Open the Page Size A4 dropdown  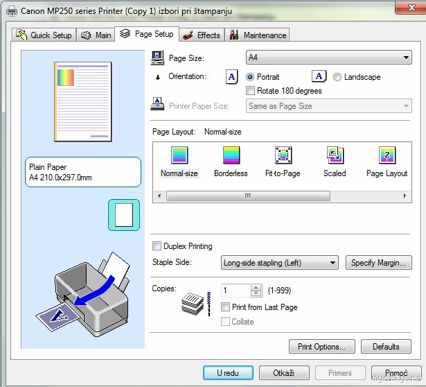(x=329, y=58)
